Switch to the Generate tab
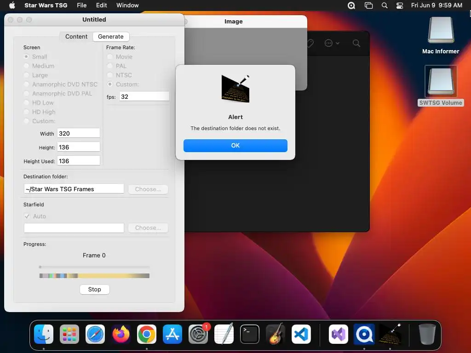The width and height of the screenshot is (471, 353). [x=111, y=37]
